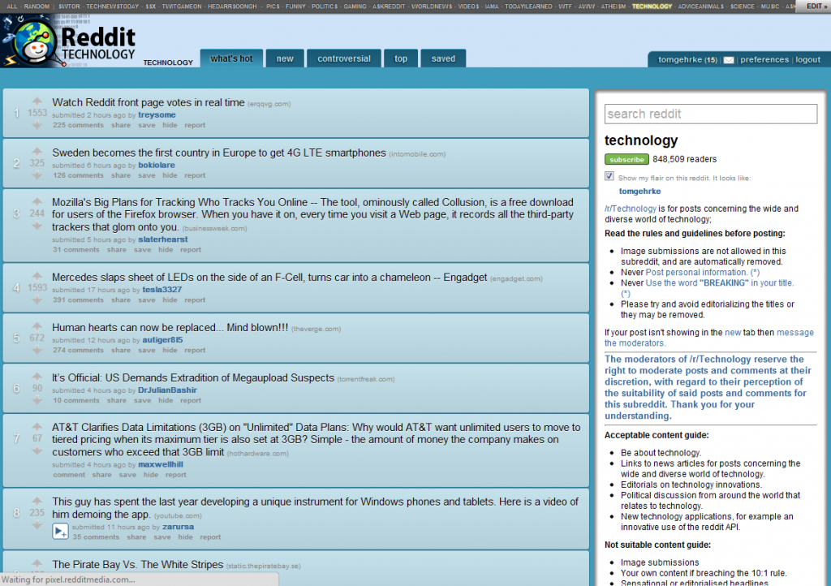
Task: Expand the video player icon on zarursa's post
Action: (60, 532)
